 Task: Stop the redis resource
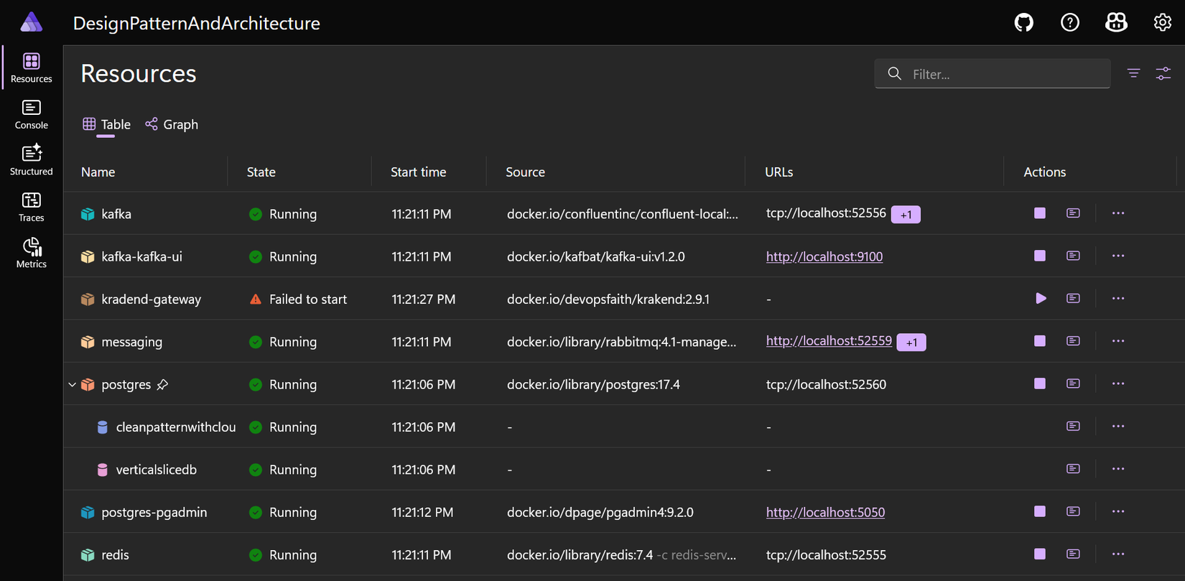point(1039,554)
